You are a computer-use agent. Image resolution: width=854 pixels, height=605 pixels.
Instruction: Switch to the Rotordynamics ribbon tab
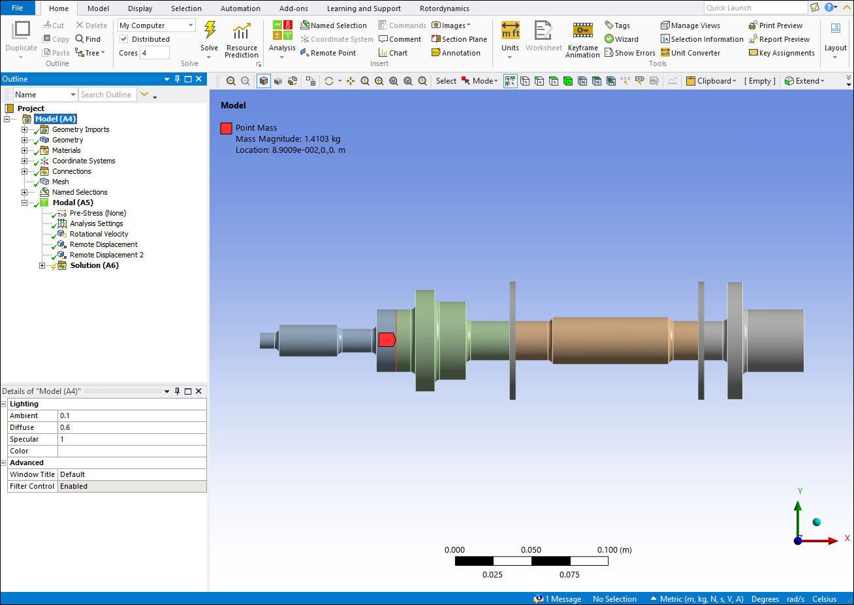coord(444,8)
